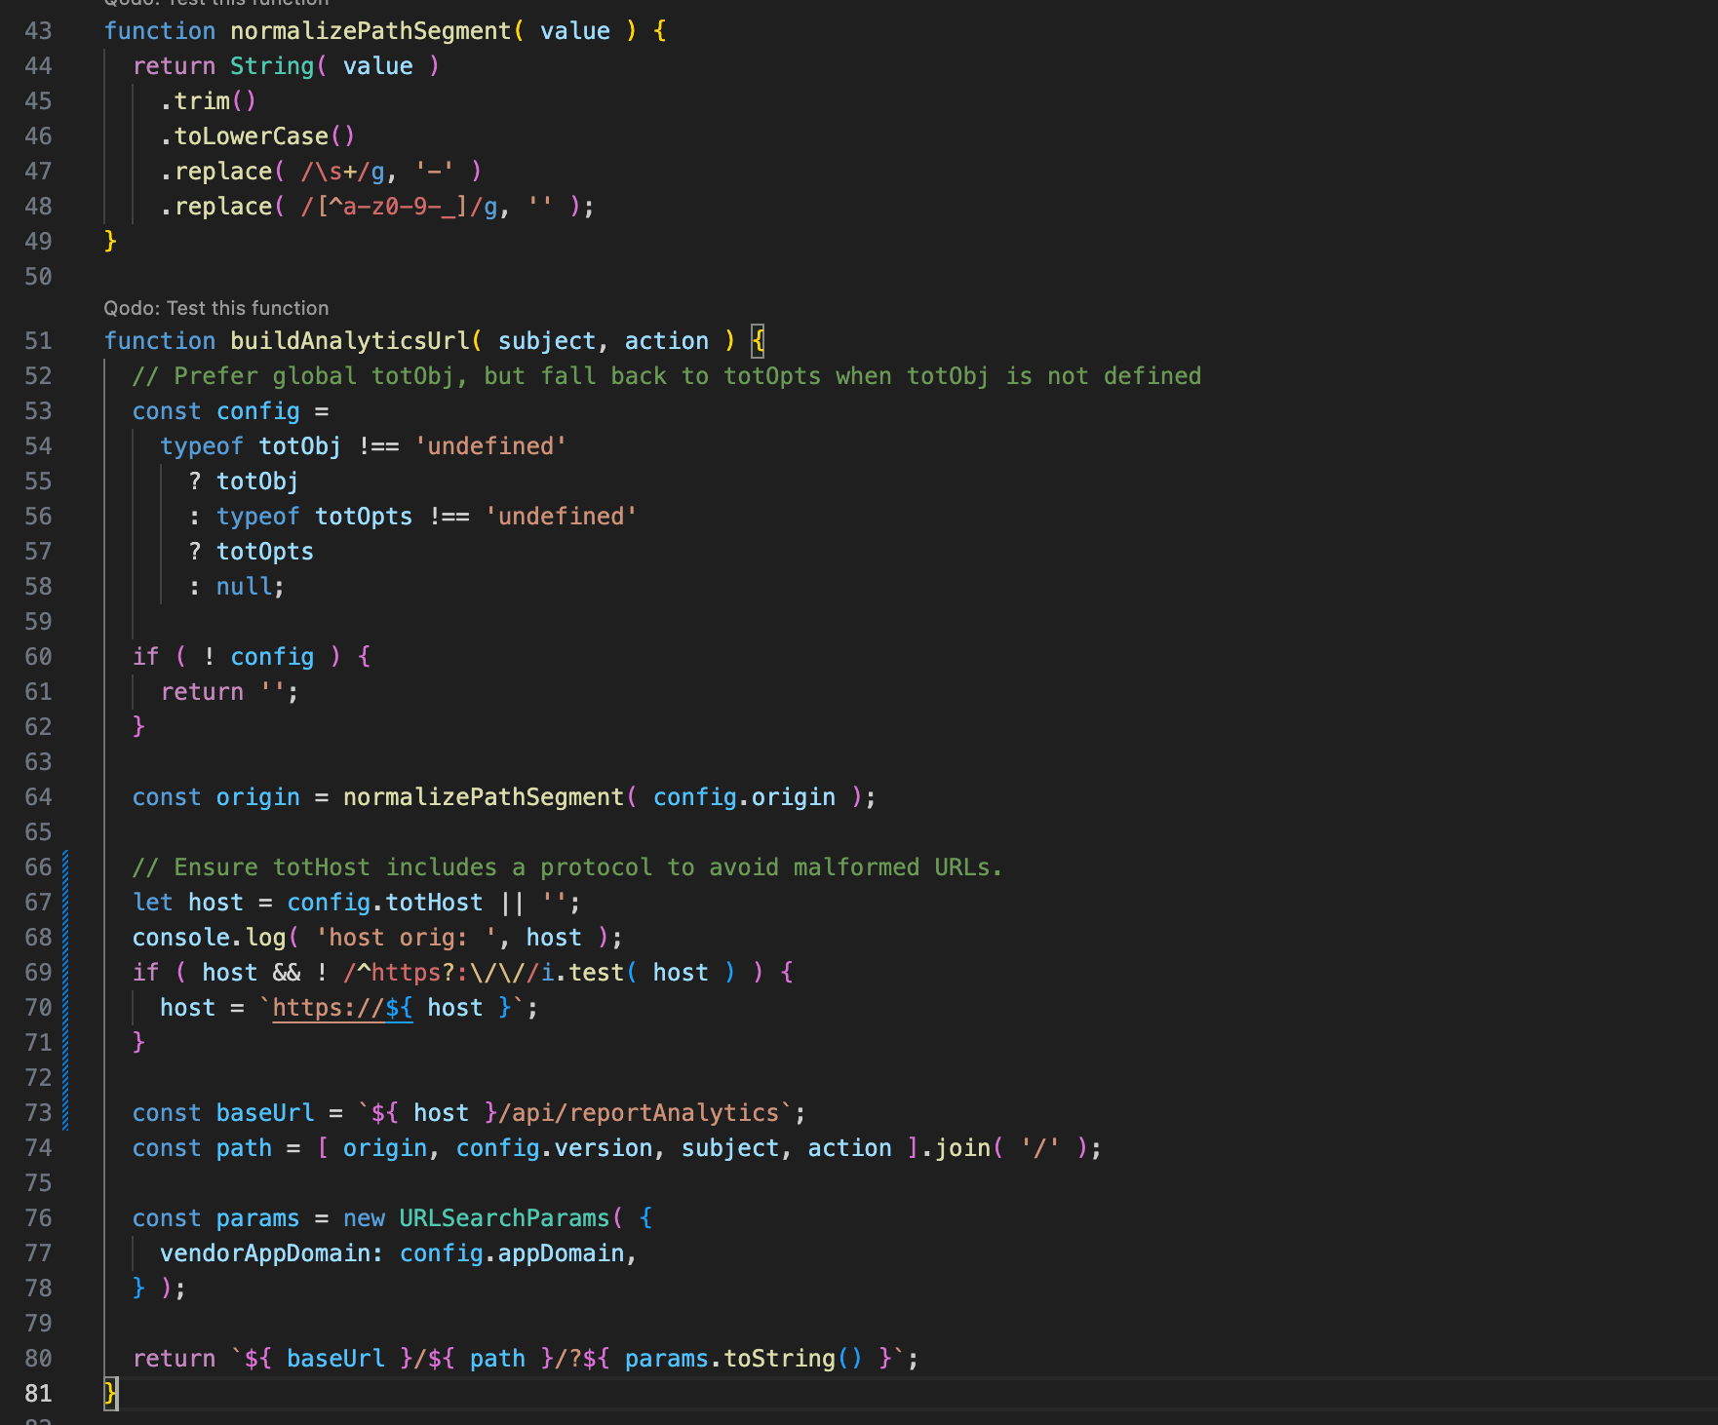Select line number 43 in the gutter

pyautogui.click(x=38, y=31)
